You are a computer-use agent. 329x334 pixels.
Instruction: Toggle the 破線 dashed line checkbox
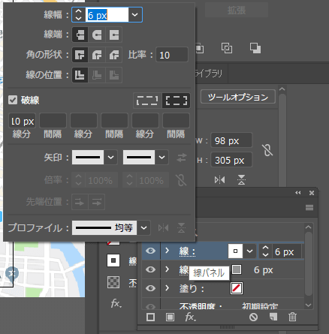13,100
